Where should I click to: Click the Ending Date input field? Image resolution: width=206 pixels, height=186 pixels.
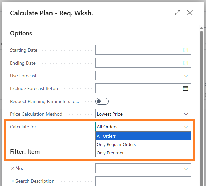pos(139,63)
